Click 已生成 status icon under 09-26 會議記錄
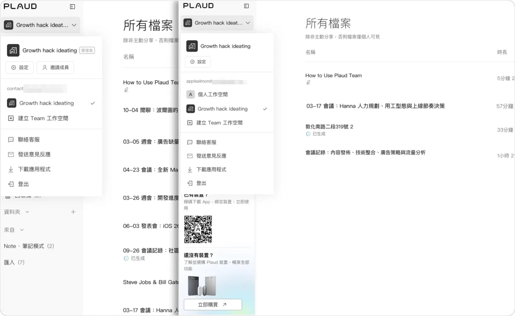 (126, 258)
